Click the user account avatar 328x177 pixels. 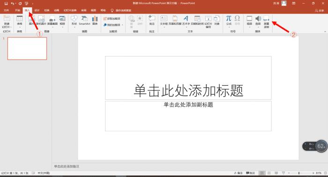pyautogui.click(x=284, y=3)
